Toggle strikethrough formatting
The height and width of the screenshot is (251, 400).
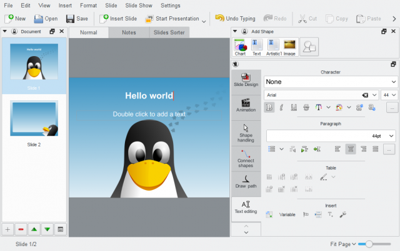[306, 108]
